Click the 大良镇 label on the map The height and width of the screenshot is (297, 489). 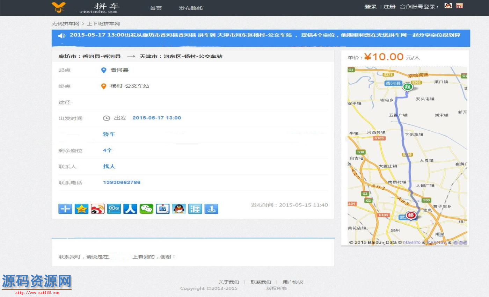(x=426, y=160)
